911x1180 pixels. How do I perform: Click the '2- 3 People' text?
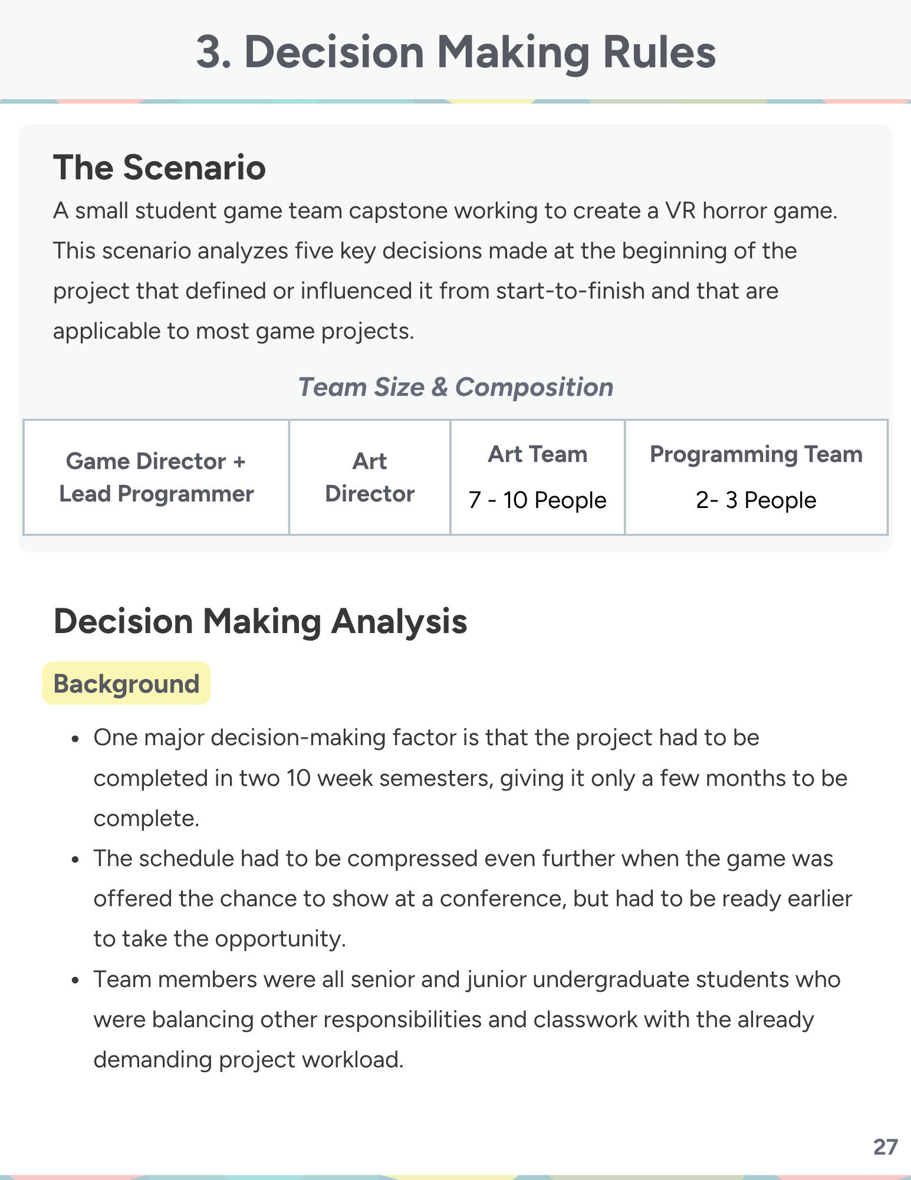(757, 500)
